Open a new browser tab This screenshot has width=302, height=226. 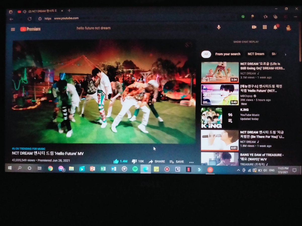[x=69, y=11]
